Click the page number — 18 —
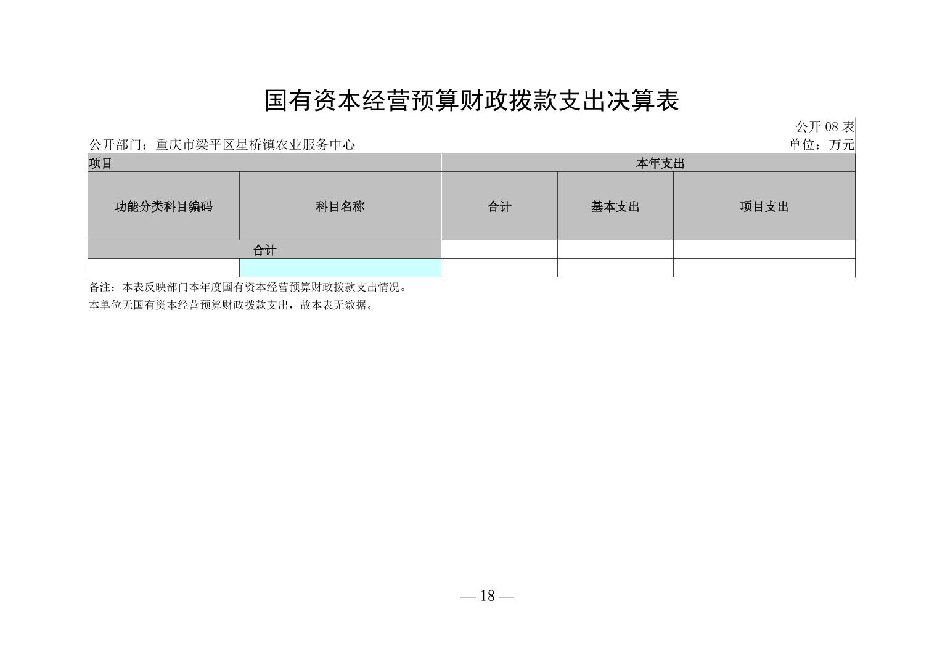 [x=487, y=595]
